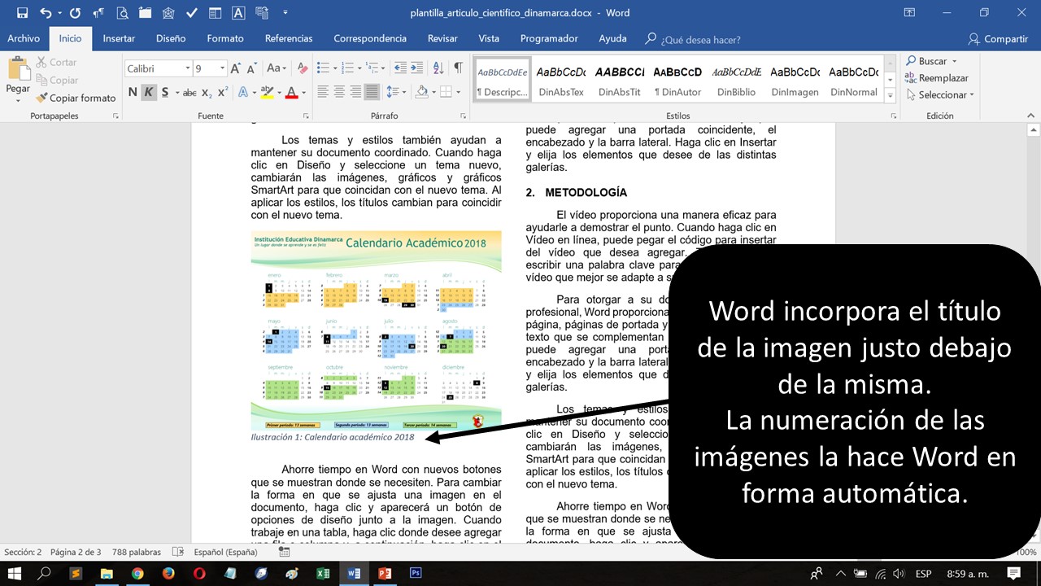This screenshot has width=1041, height=586.
Task: Apply red font color
Action: [x=292, y=93]
